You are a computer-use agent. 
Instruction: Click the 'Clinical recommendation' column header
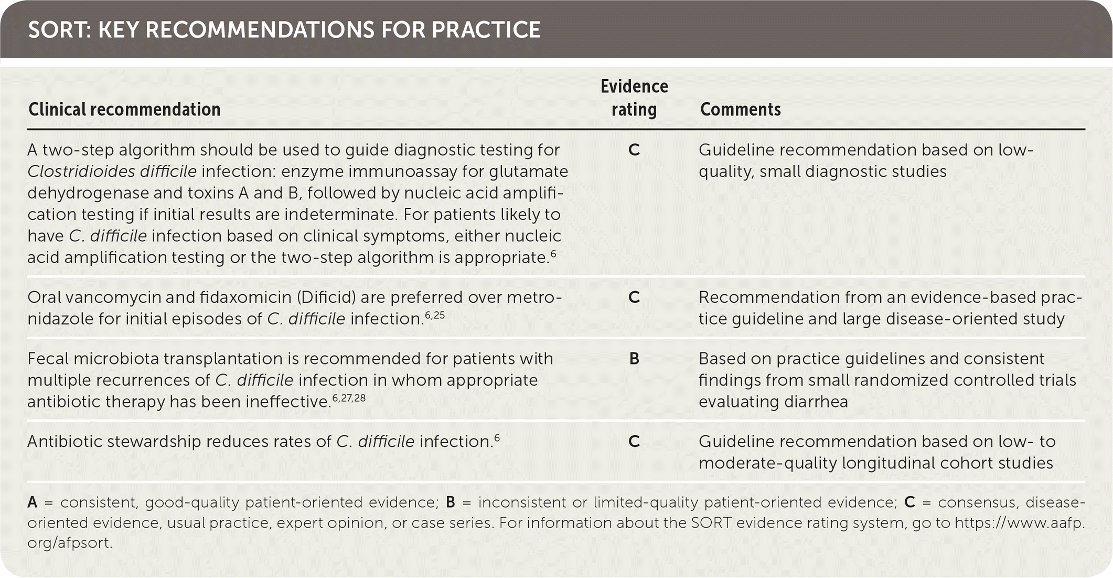point(124,110)
